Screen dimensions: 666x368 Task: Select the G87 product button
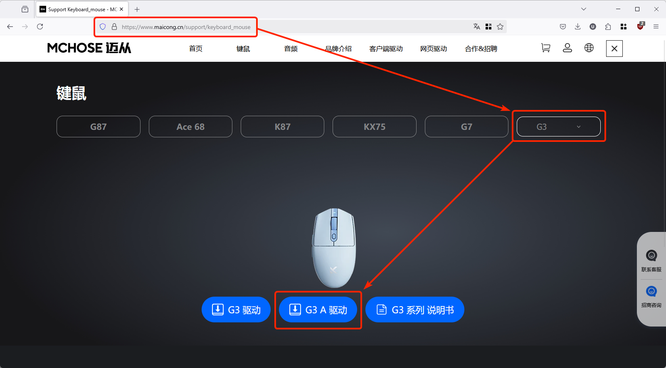click(x=99, y=127)
